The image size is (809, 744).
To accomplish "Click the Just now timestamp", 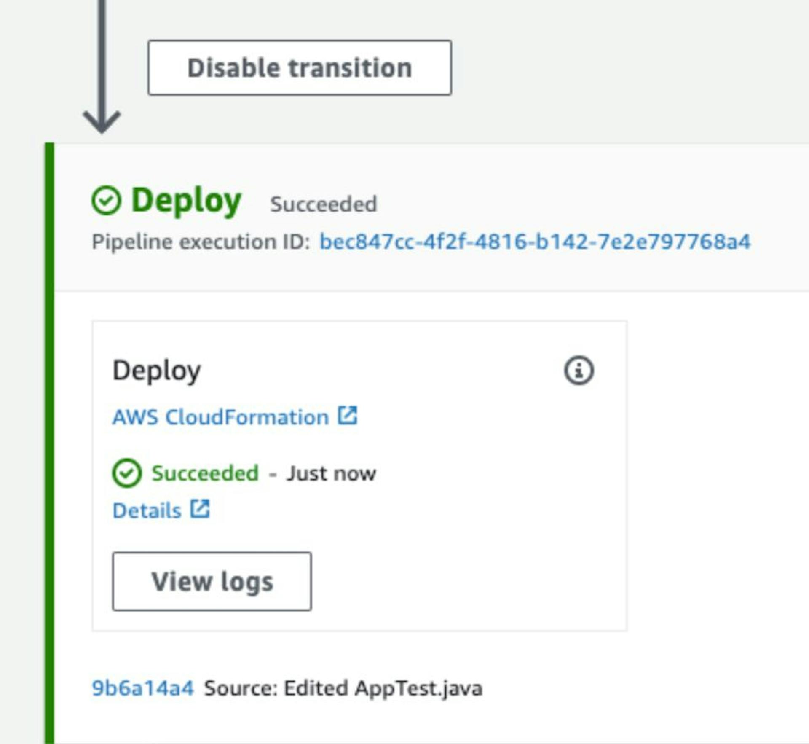I will tap(331, 473).
